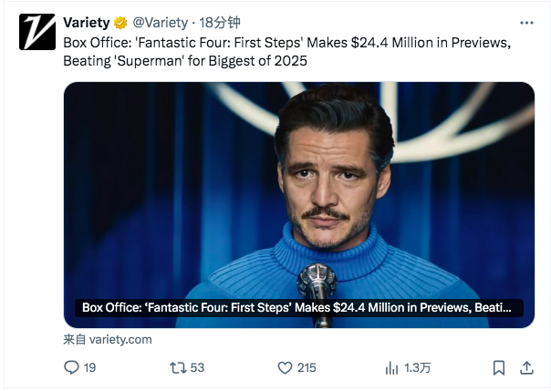Repost using the retweet arrows icon
Screen dimensions: 551x391
[178, 368]
